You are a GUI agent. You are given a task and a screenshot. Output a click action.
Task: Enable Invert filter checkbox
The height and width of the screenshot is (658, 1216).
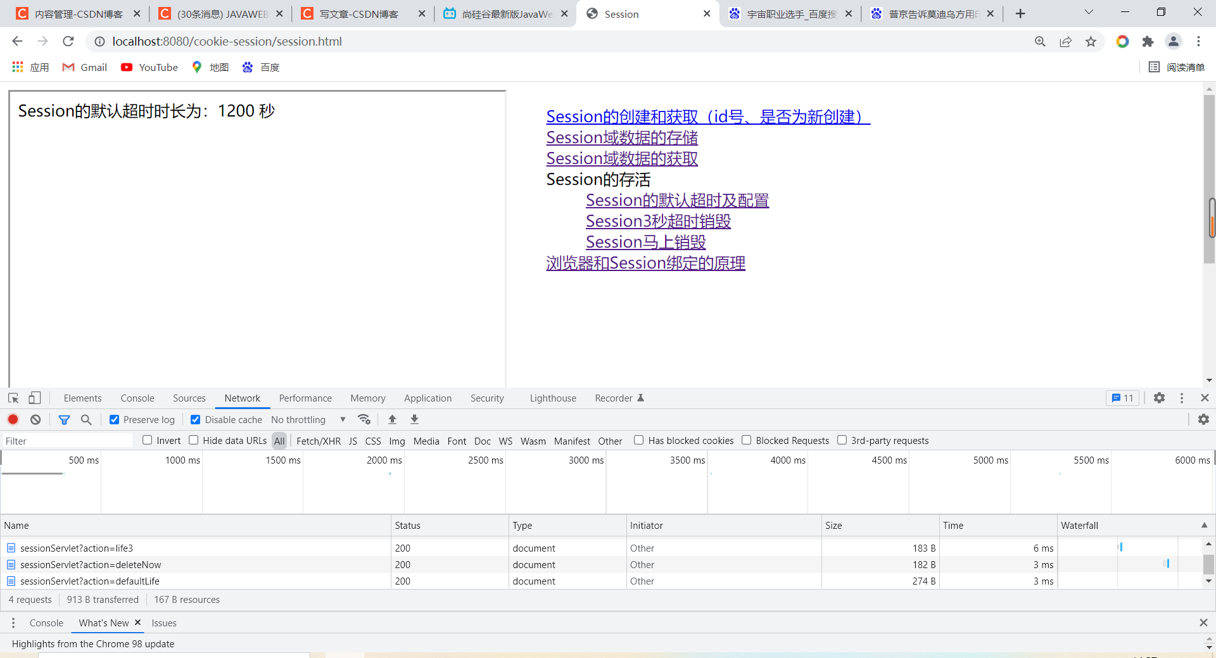tap(148, 440)
